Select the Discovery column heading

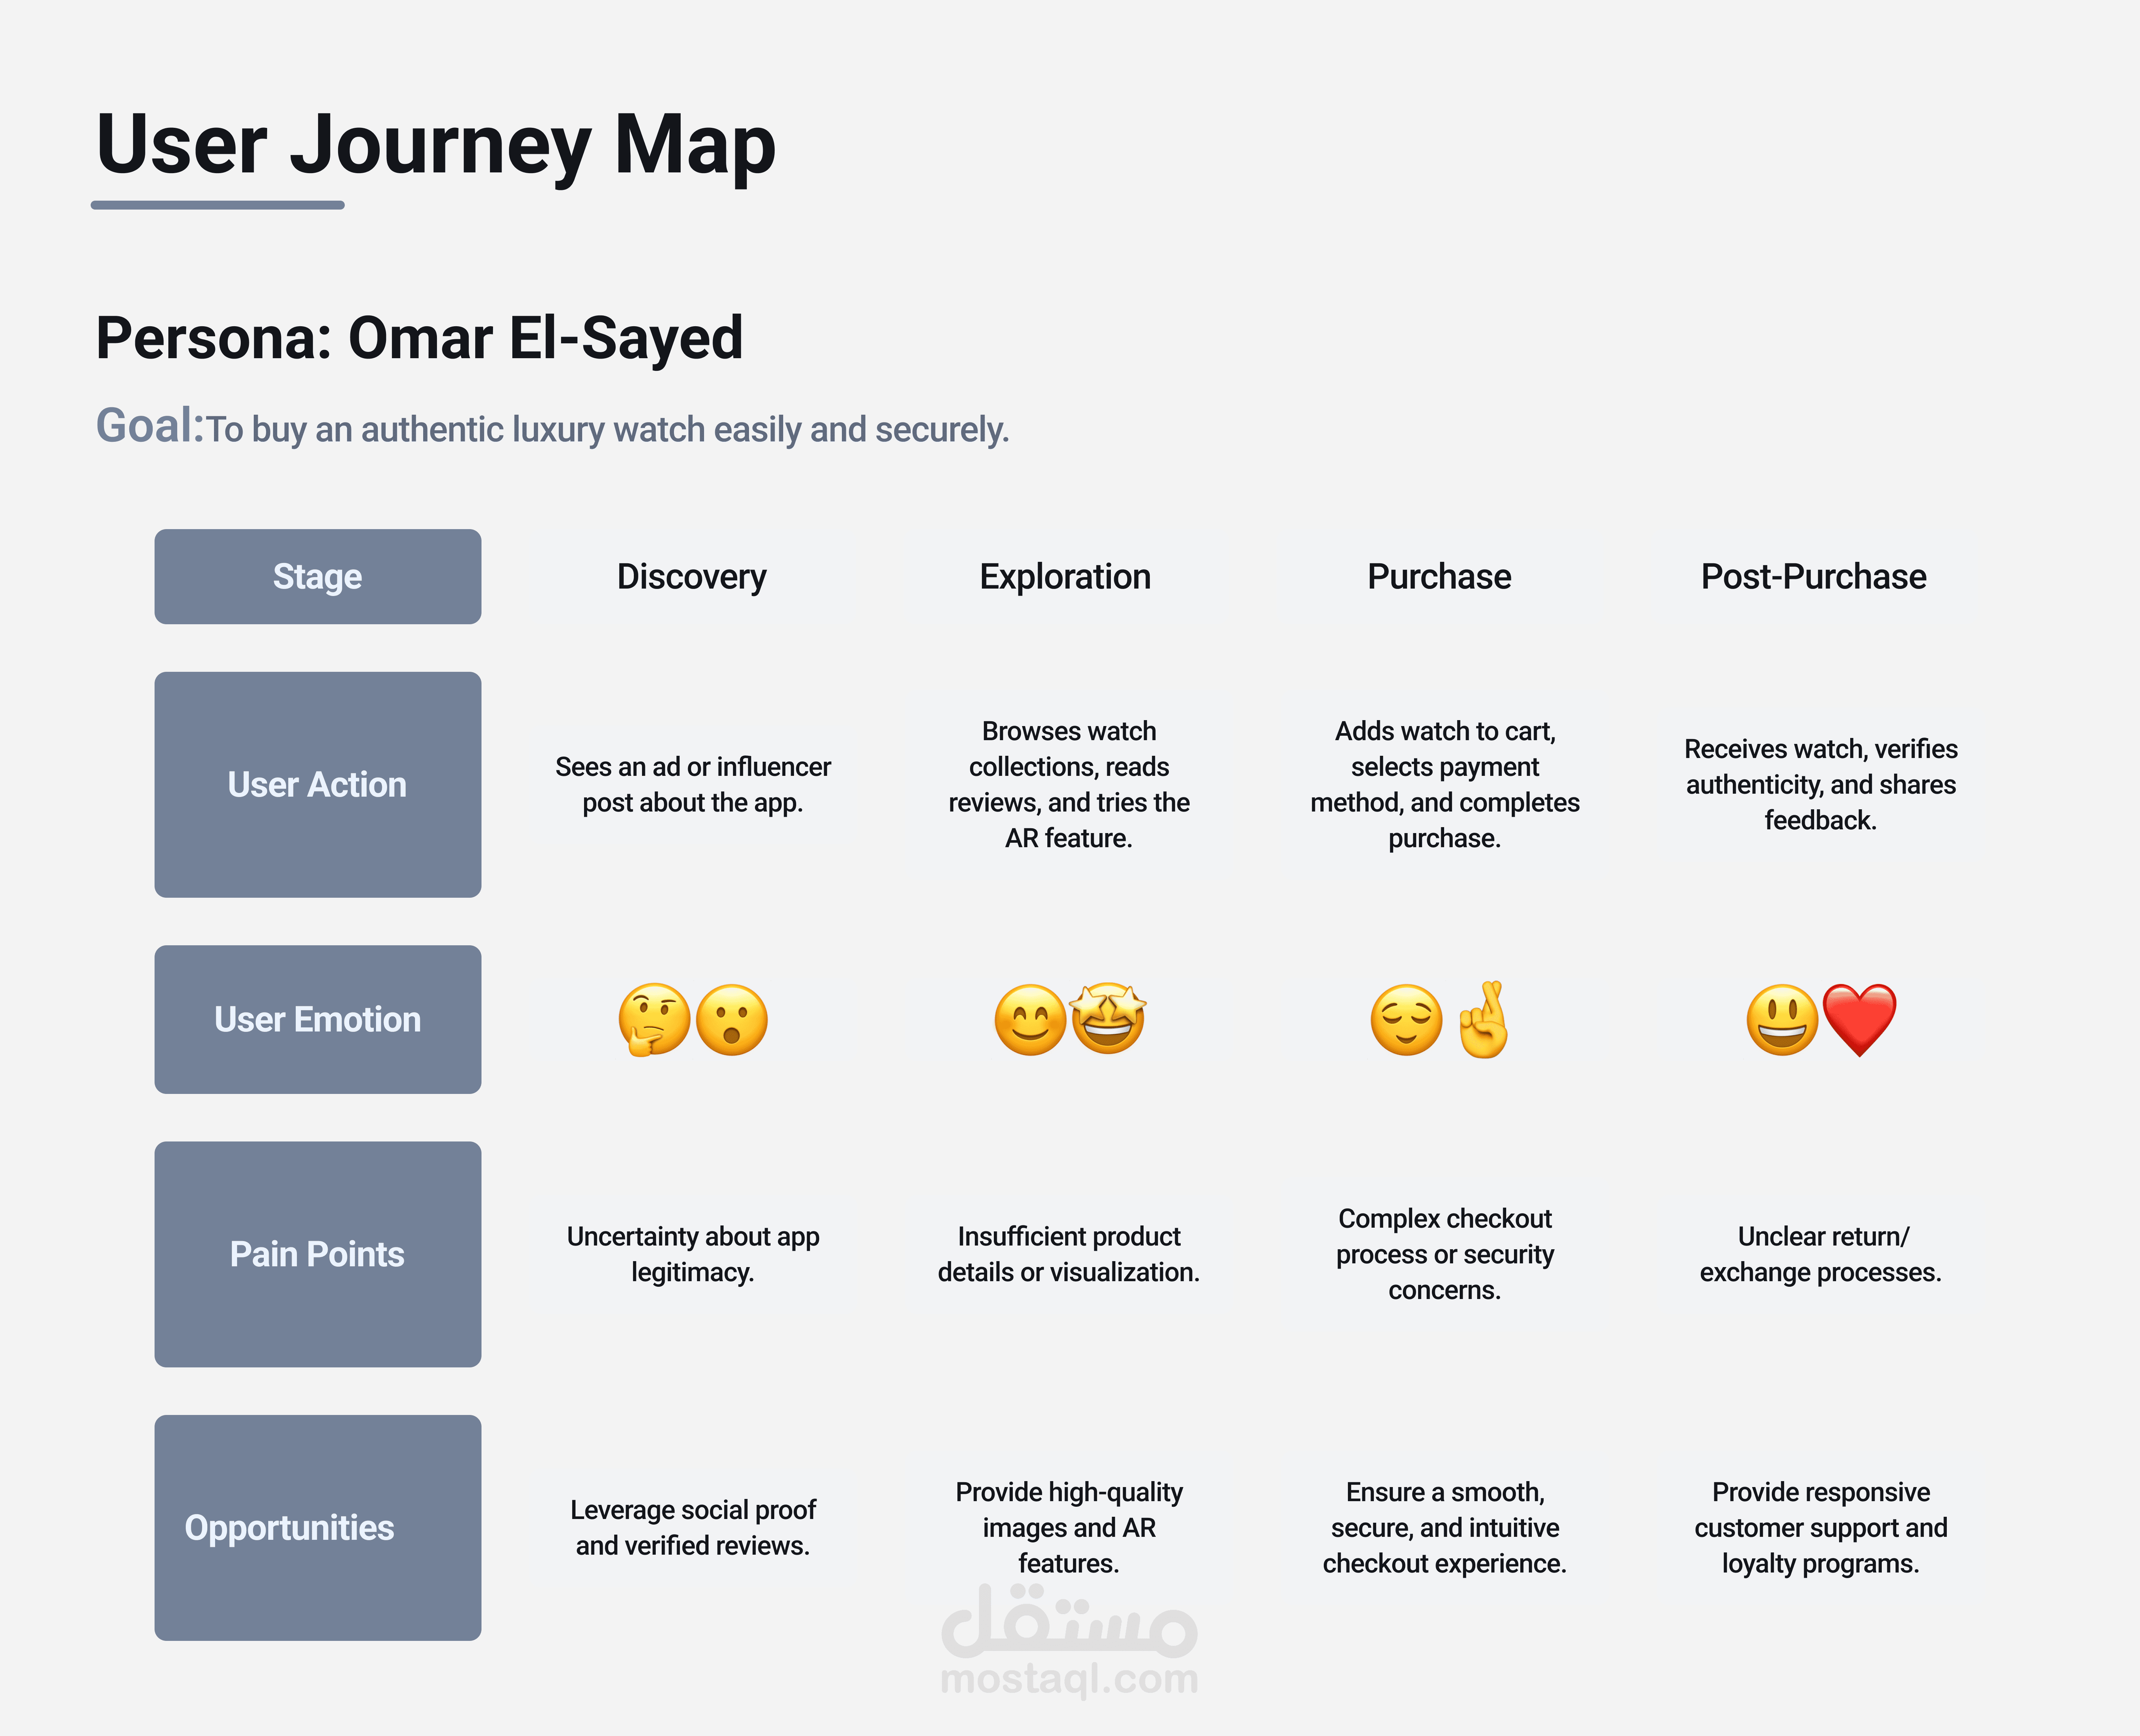coord(692,577)
